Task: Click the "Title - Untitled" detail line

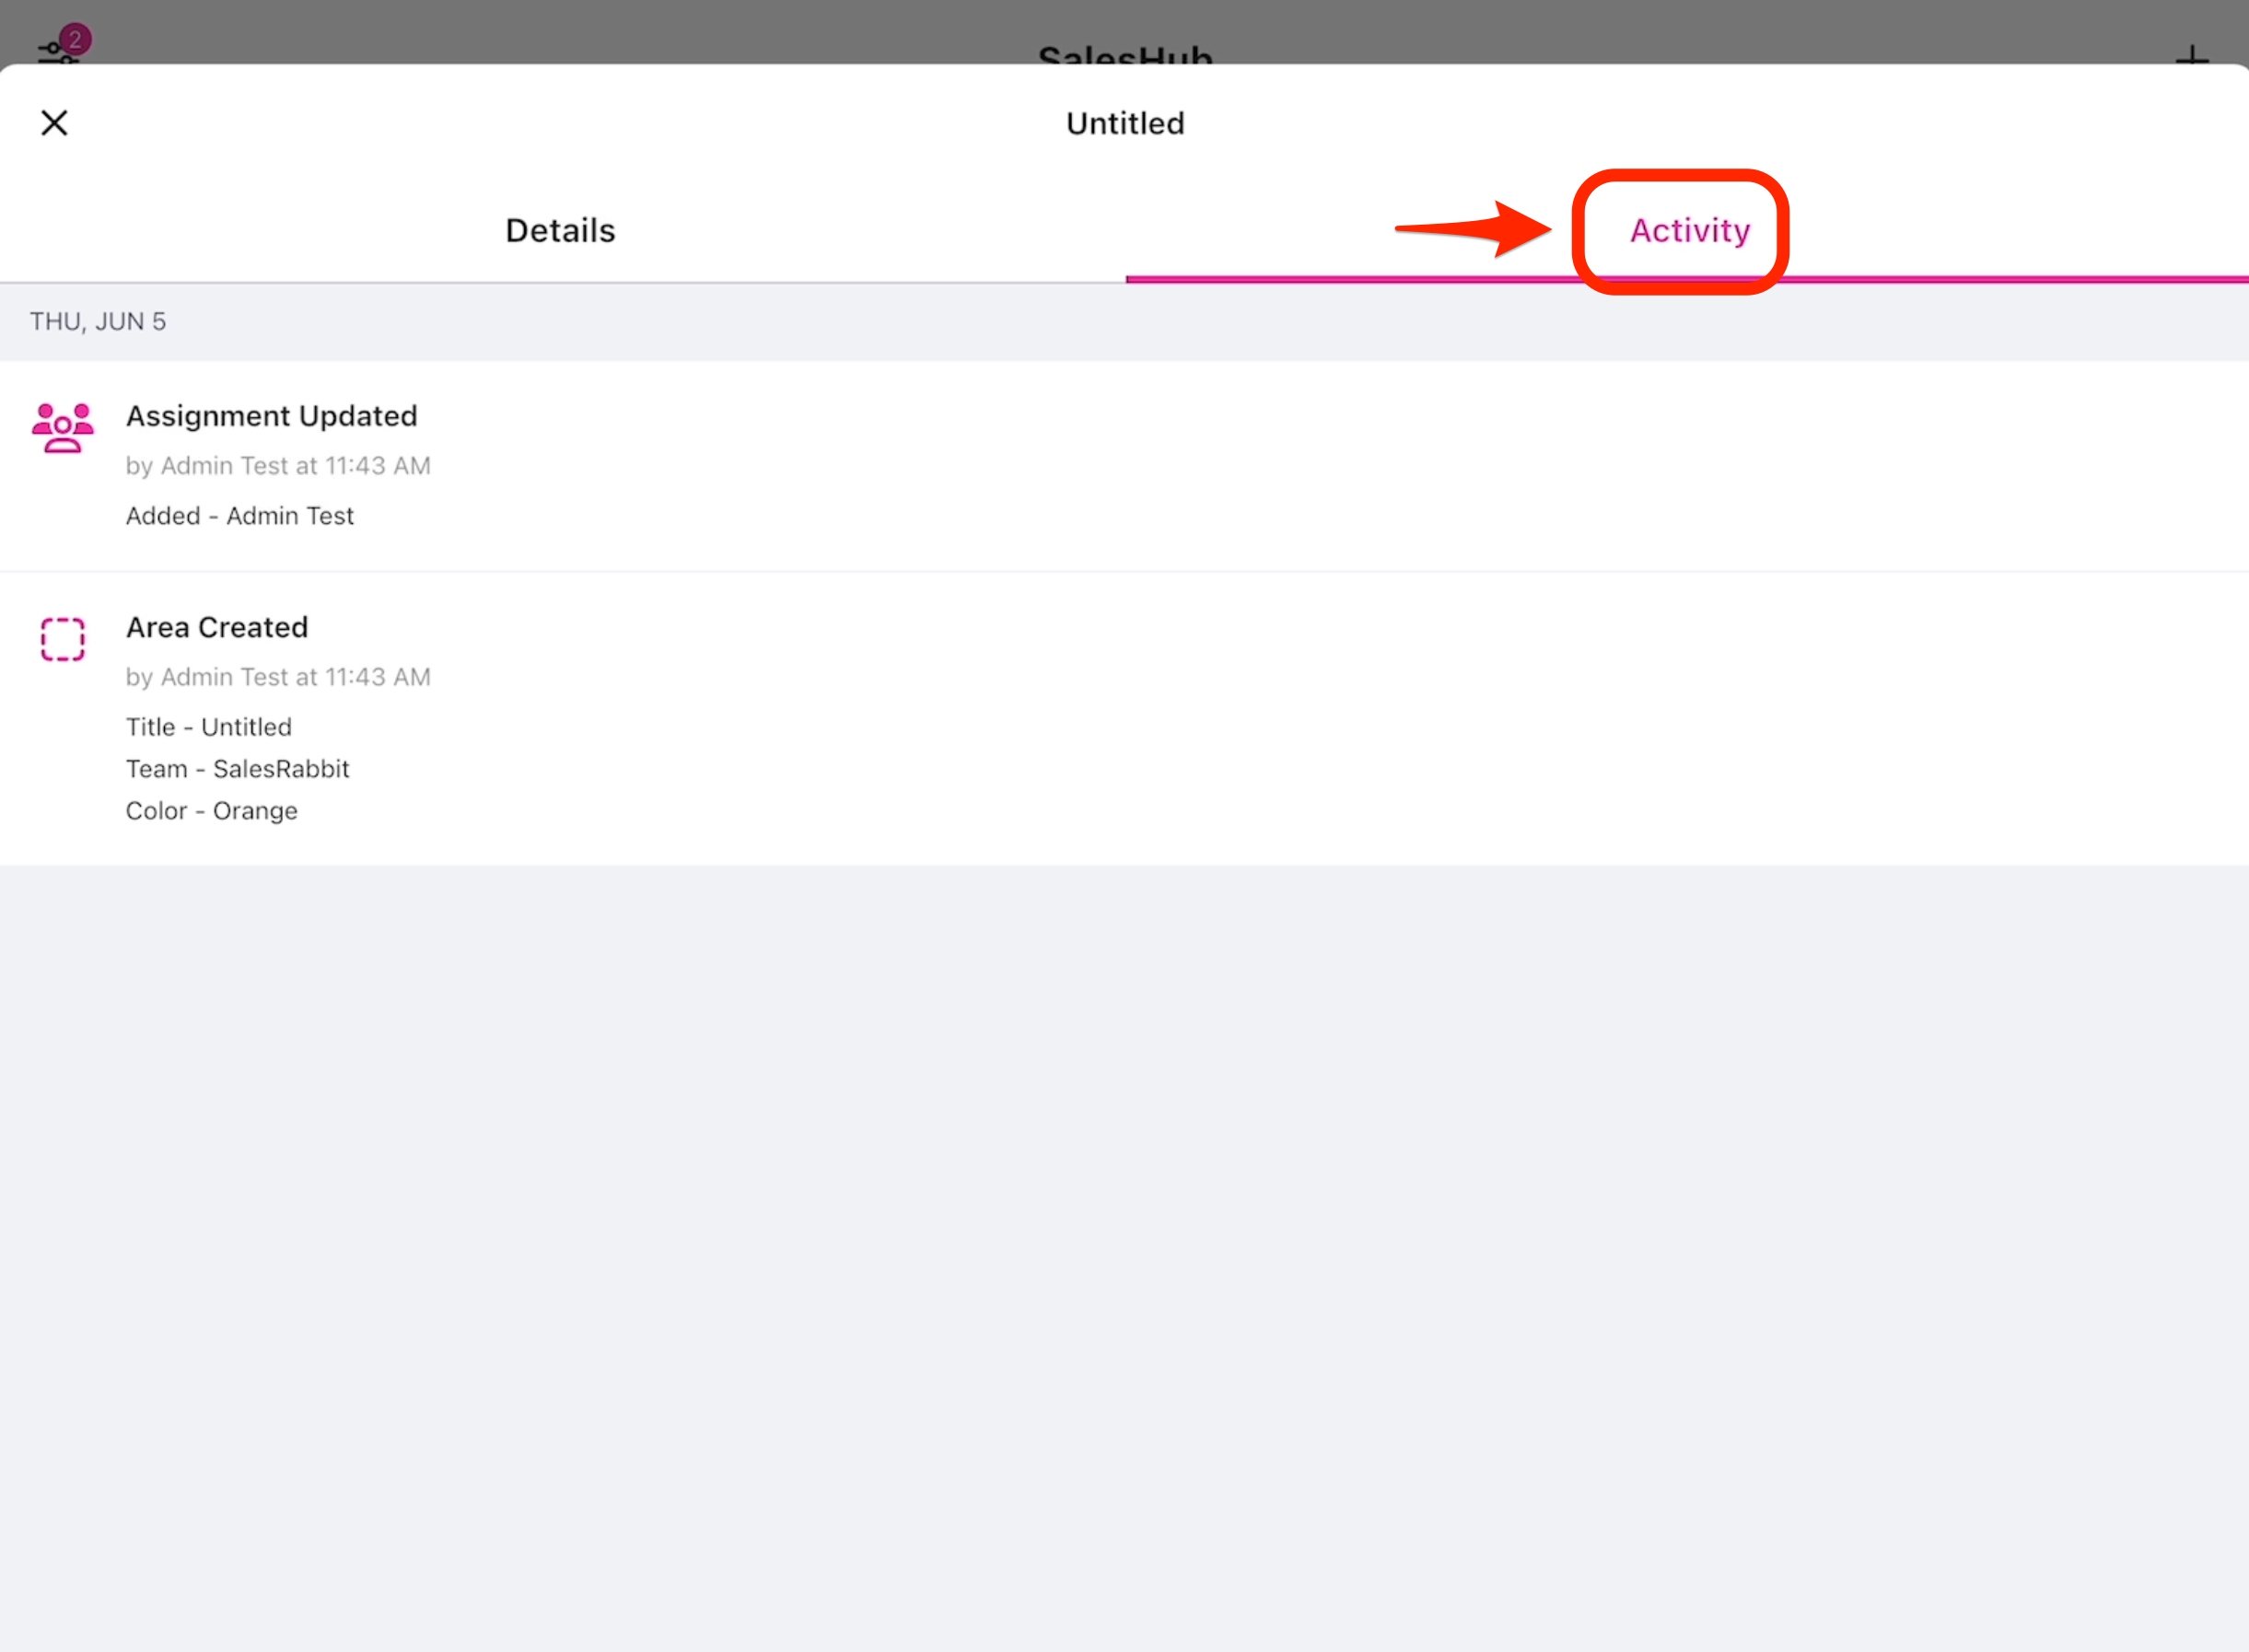Action: click(x=209, y=727)
